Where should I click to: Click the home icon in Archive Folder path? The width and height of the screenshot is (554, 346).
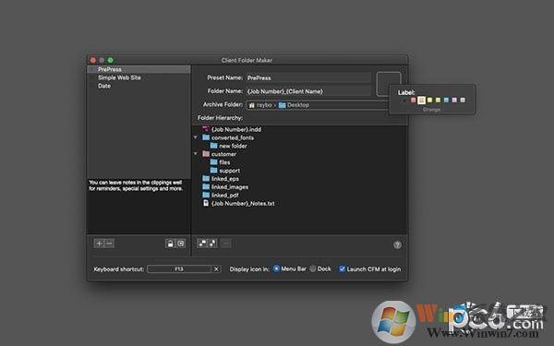[252, 105]
